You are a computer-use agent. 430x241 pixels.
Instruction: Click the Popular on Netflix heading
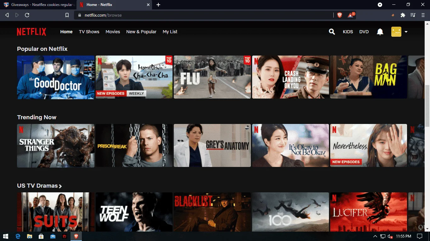[42, 49]
